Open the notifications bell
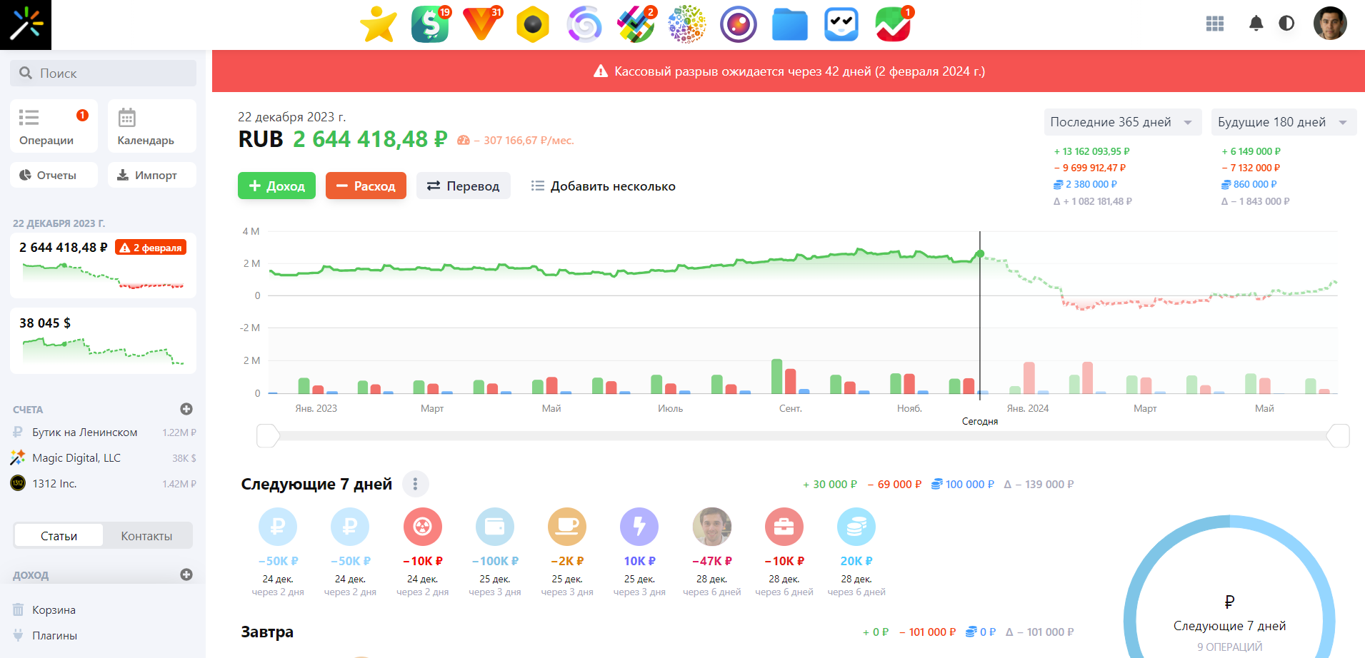Viewport: 1365px width, 658px height. click(1256, 24)
